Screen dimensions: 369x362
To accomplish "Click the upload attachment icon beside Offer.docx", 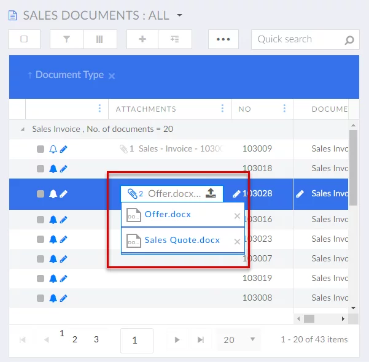I will (211, 193).
